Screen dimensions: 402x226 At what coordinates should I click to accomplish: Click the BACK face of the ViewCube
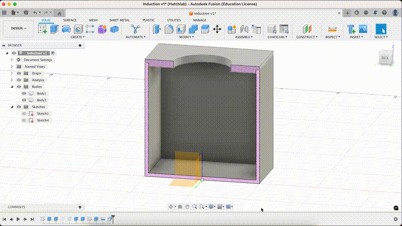[x=385, y=58]
